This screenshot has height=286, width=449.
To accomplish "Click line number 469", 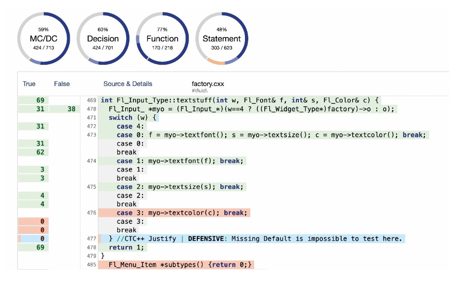I will click(91, 100).
